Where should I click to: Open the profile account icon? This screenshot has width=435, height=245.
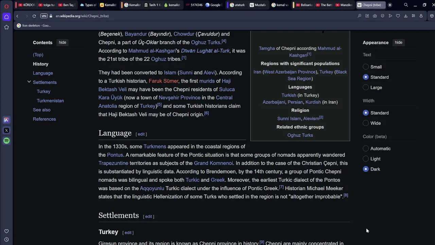421,16
